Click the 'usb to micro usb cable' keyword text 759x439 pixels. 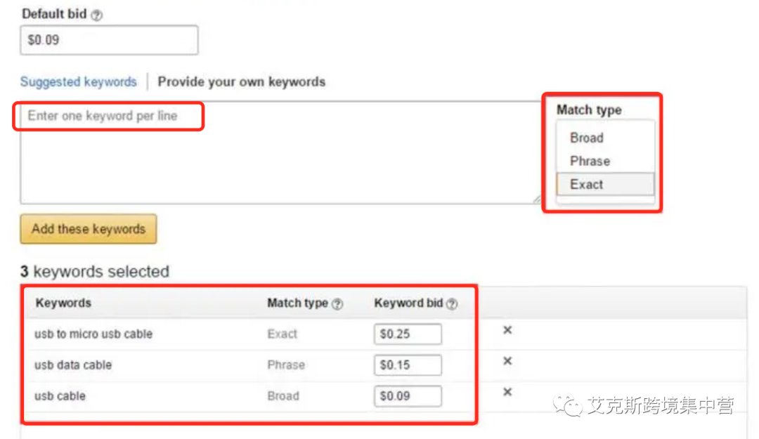(x=93, y=334)
